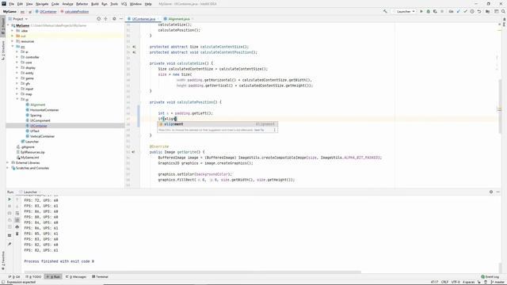507x285 pixels.
Task: Pin the Run tab
Action: [10, 245]
